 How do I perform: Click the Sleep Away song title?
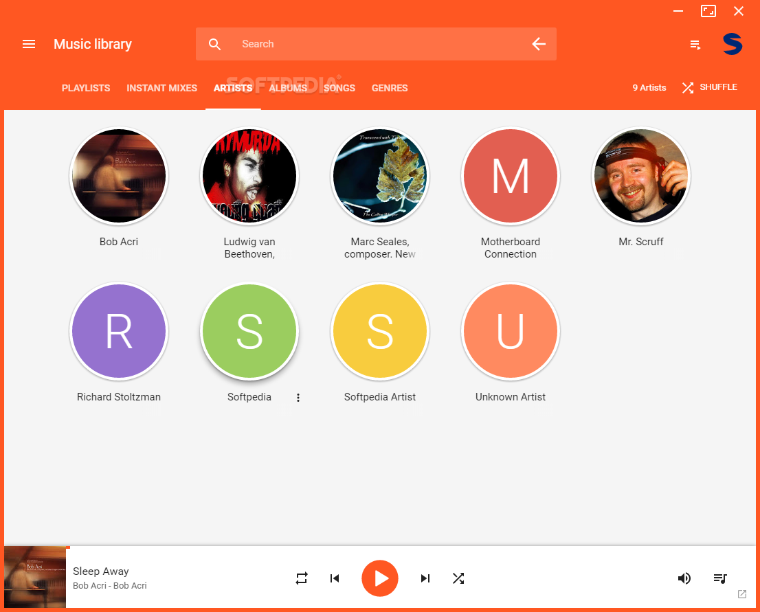tap(101, 571)
